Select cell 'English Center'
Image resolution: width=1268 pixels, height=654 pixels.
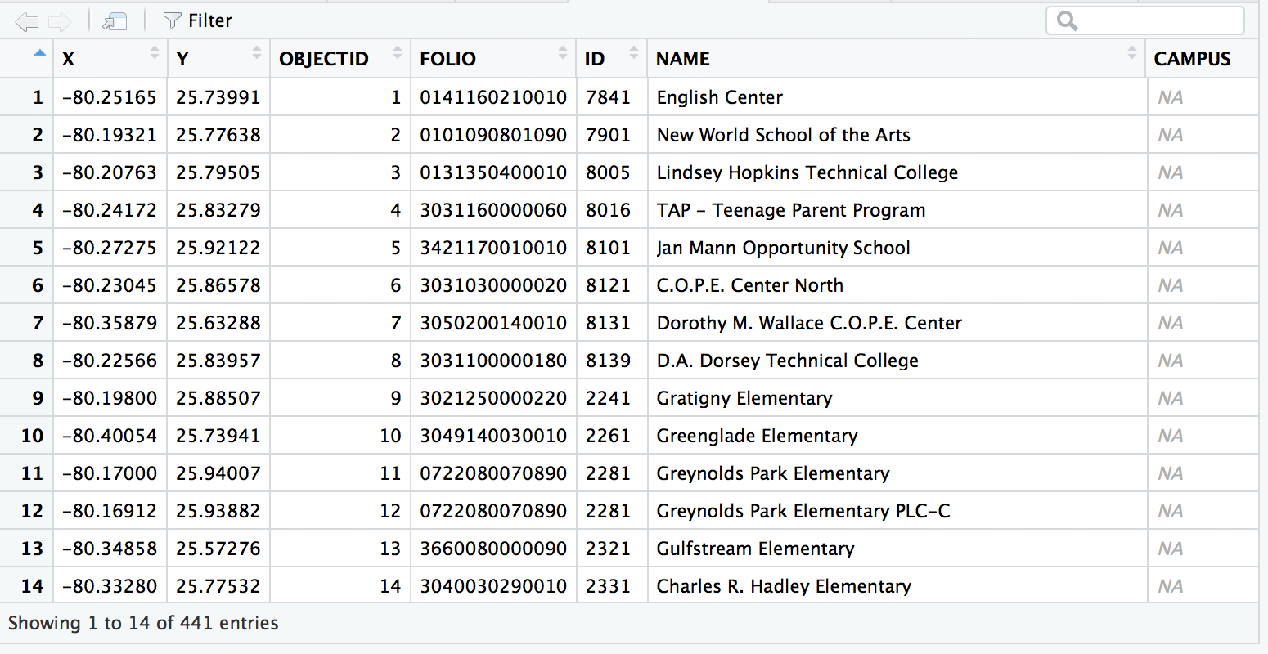click(897, 97)
